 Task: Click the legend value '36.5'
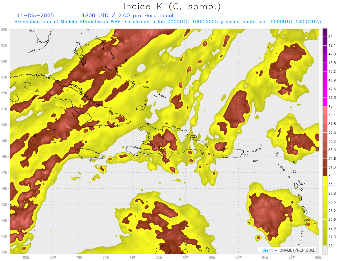332,132
